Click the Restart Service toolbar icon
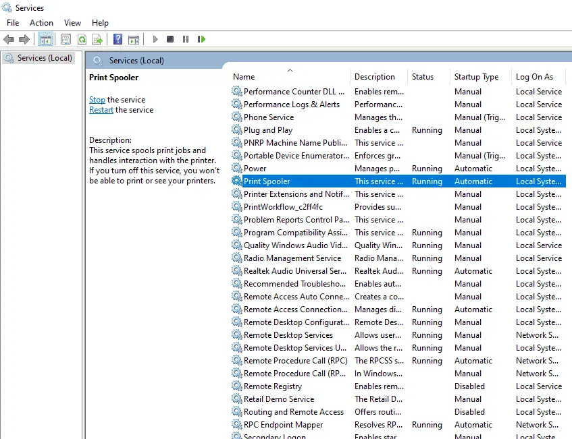The height and width of the screenshot is (439, 572). tap(201, 39)
